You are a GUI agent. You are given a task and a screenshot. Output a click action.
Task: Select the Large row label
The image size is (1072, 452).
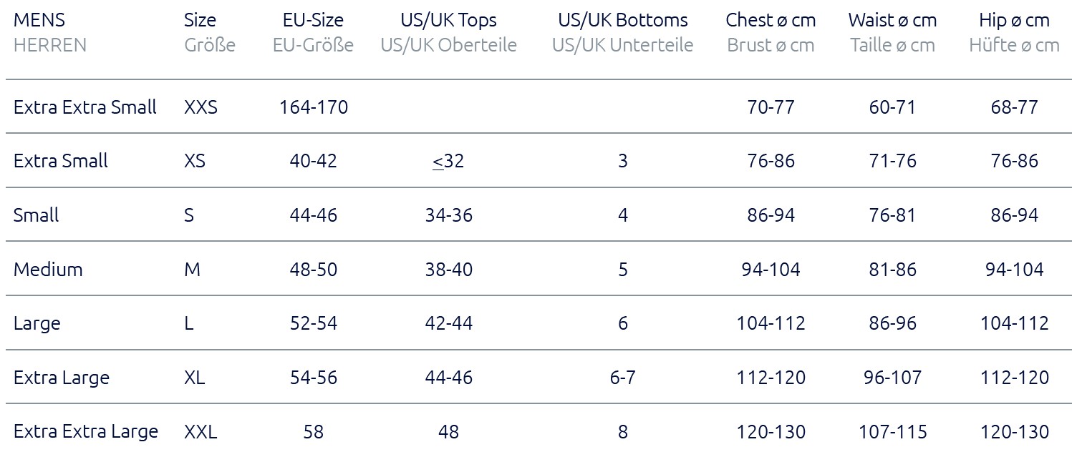tap(37, 324)
